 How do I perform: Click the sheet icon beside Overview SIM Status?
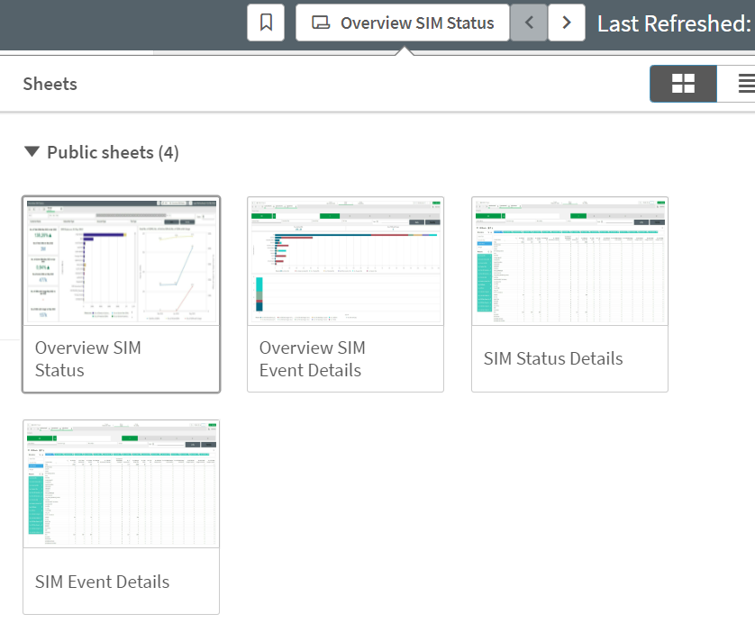(321, 23)
